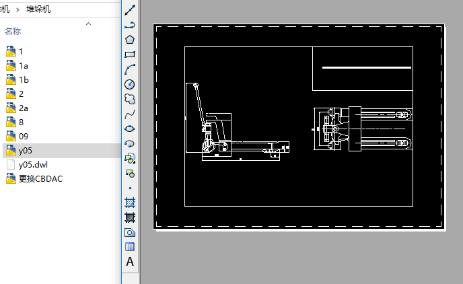This screenshot has height=284, width=463.
Task: Select the Arc tool
Action: click(x=130, y=70)
